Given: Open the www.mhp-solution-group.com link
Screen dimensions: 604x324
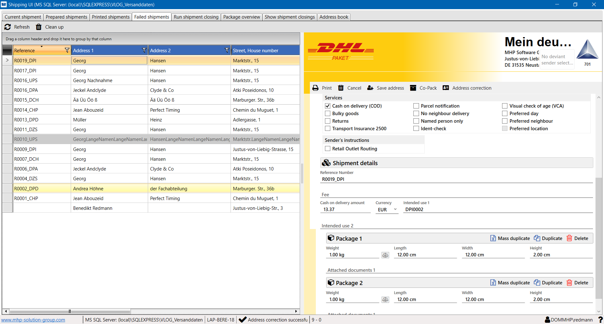Looking at the screenshot, I should click(x=33, y=320).
